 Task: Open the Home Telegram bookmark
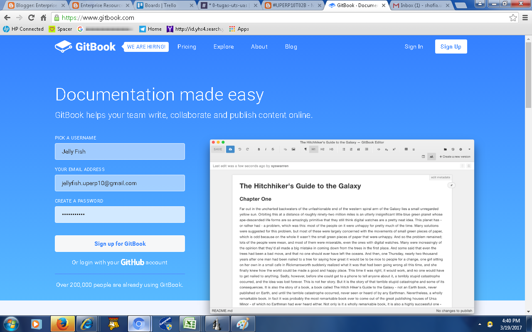click(150, 29)
